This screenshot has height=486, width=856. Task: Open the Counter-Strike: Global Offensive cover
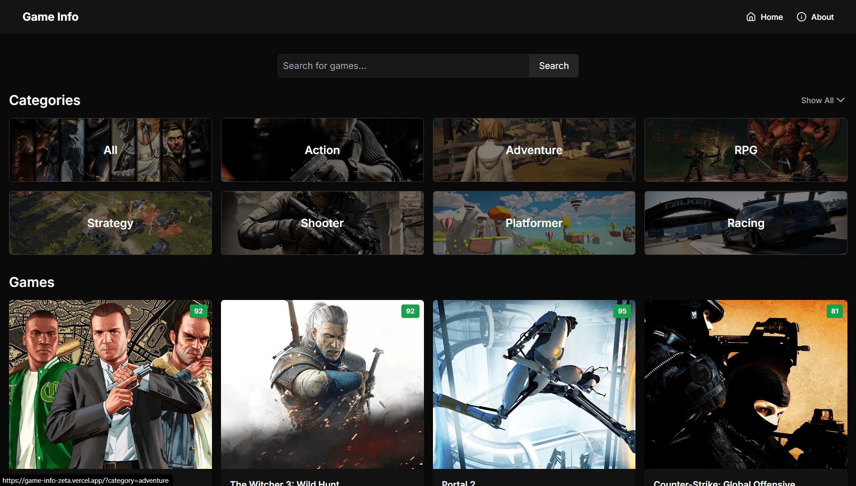point(746,384)
